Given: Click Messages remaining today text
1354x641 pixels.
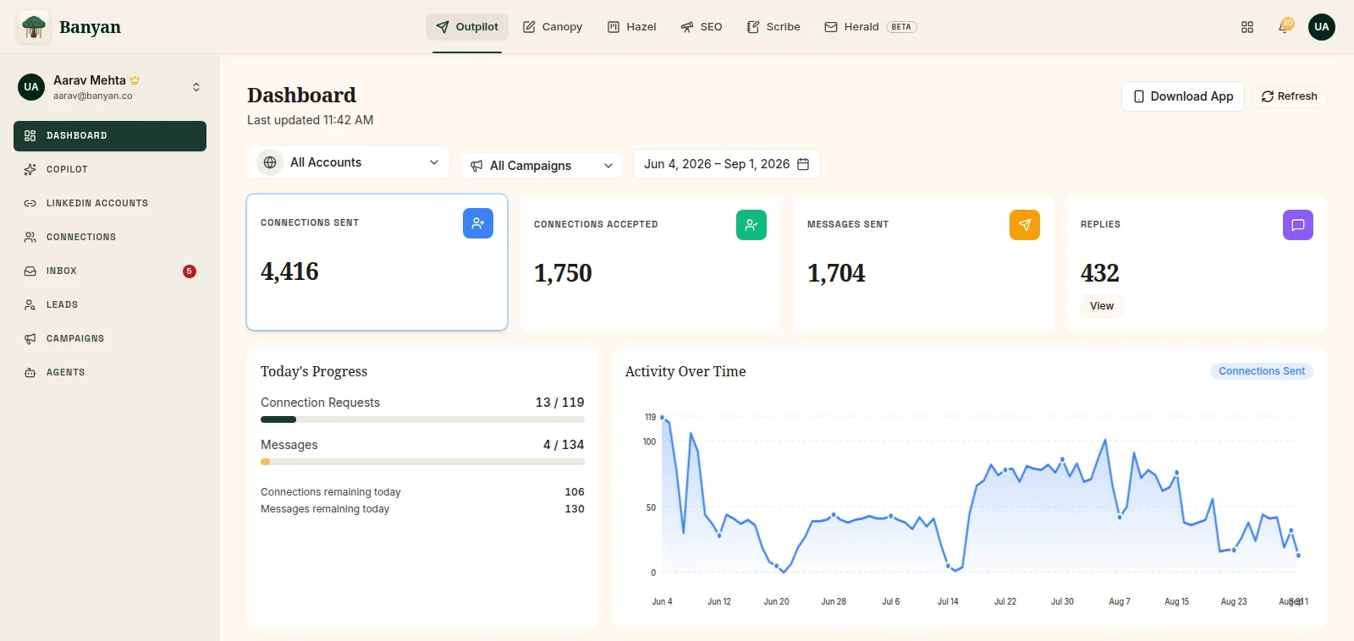Looking at the screenshot, I should 325,509.
